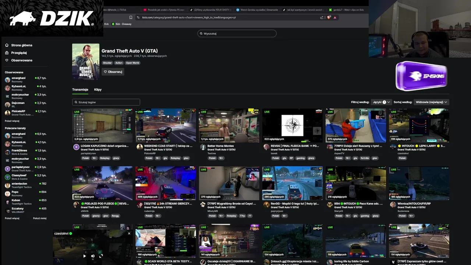Switch to the Klipy tab
Screen dimensions: 471x265
(x=98, y=89)
